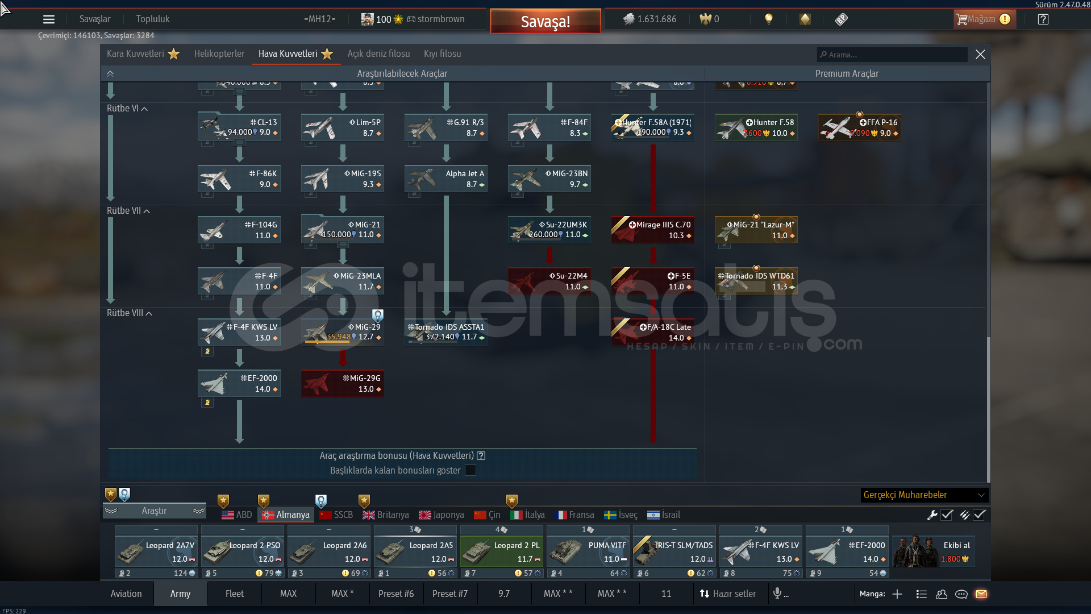The image size is (1091, 614).
Task: Click the Savaşa! battle button
Action: (545, 22)
